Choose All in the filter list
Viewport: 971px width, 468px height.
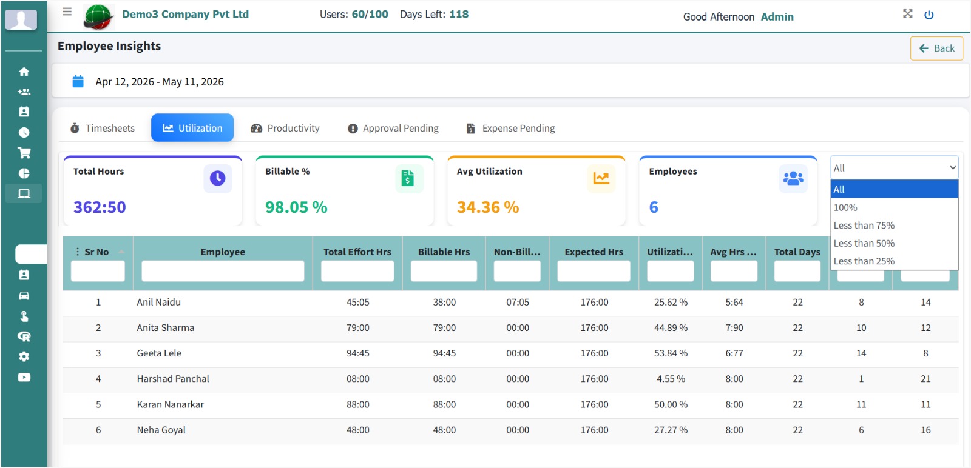(895, 189)
